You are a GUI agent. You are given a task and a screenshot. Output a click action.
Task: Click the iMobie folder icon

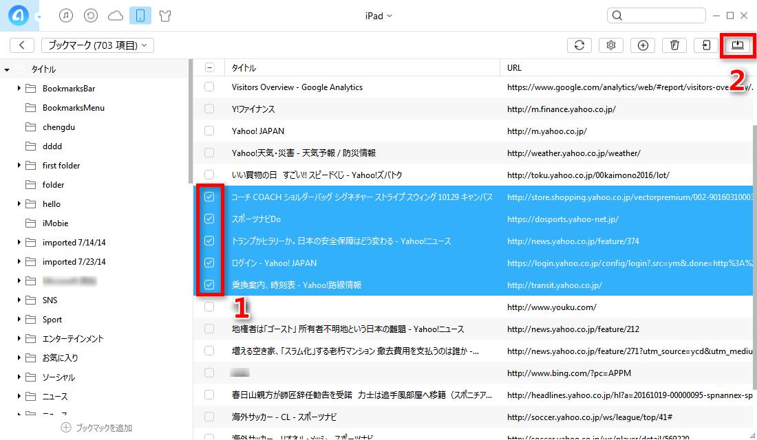point(30,223)
